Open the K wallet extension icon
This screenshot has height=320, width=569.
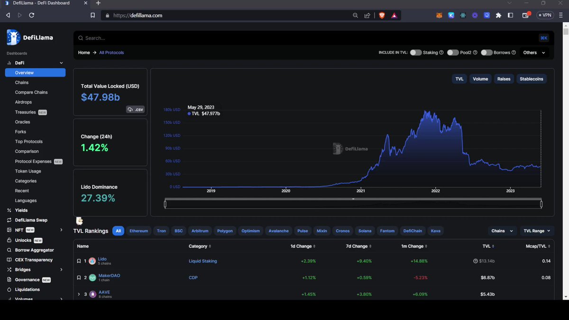(451, 15)
